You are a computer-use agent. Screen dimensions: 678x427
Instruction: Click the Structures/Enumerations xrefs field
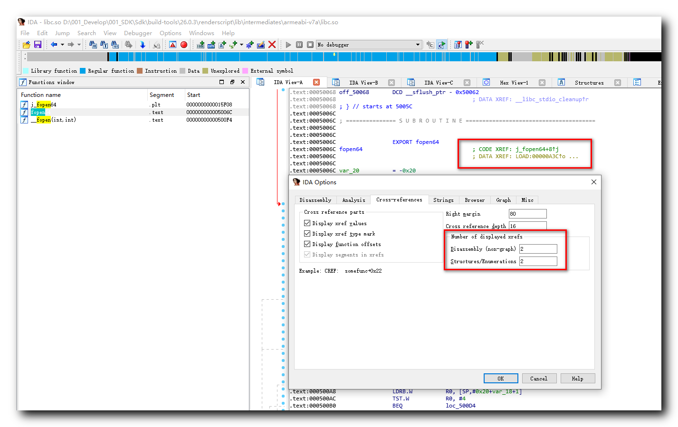tap(538, 261)
